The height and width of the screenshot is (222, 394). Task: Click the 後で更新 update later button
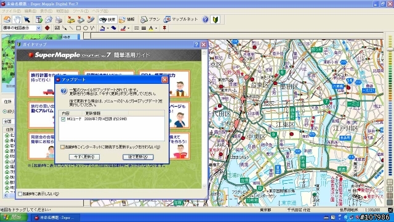click(x=138, y=157)
